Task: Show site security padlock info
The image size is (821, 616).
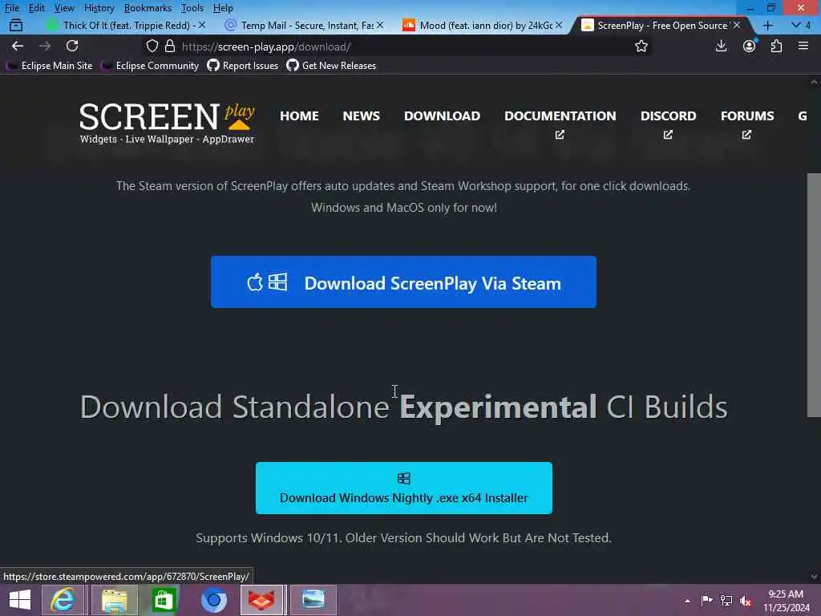Action: pos(170,46)
